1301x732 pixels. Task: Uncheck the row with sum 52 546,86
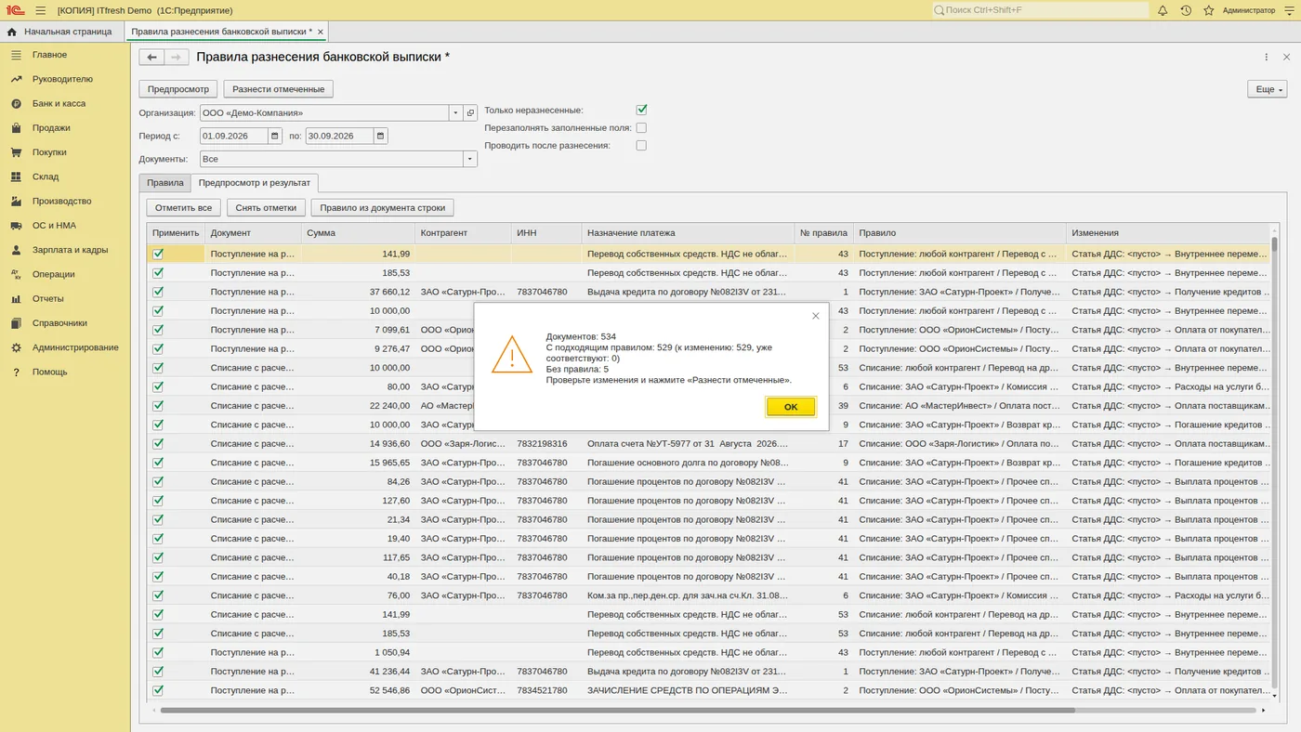[158, 690]
